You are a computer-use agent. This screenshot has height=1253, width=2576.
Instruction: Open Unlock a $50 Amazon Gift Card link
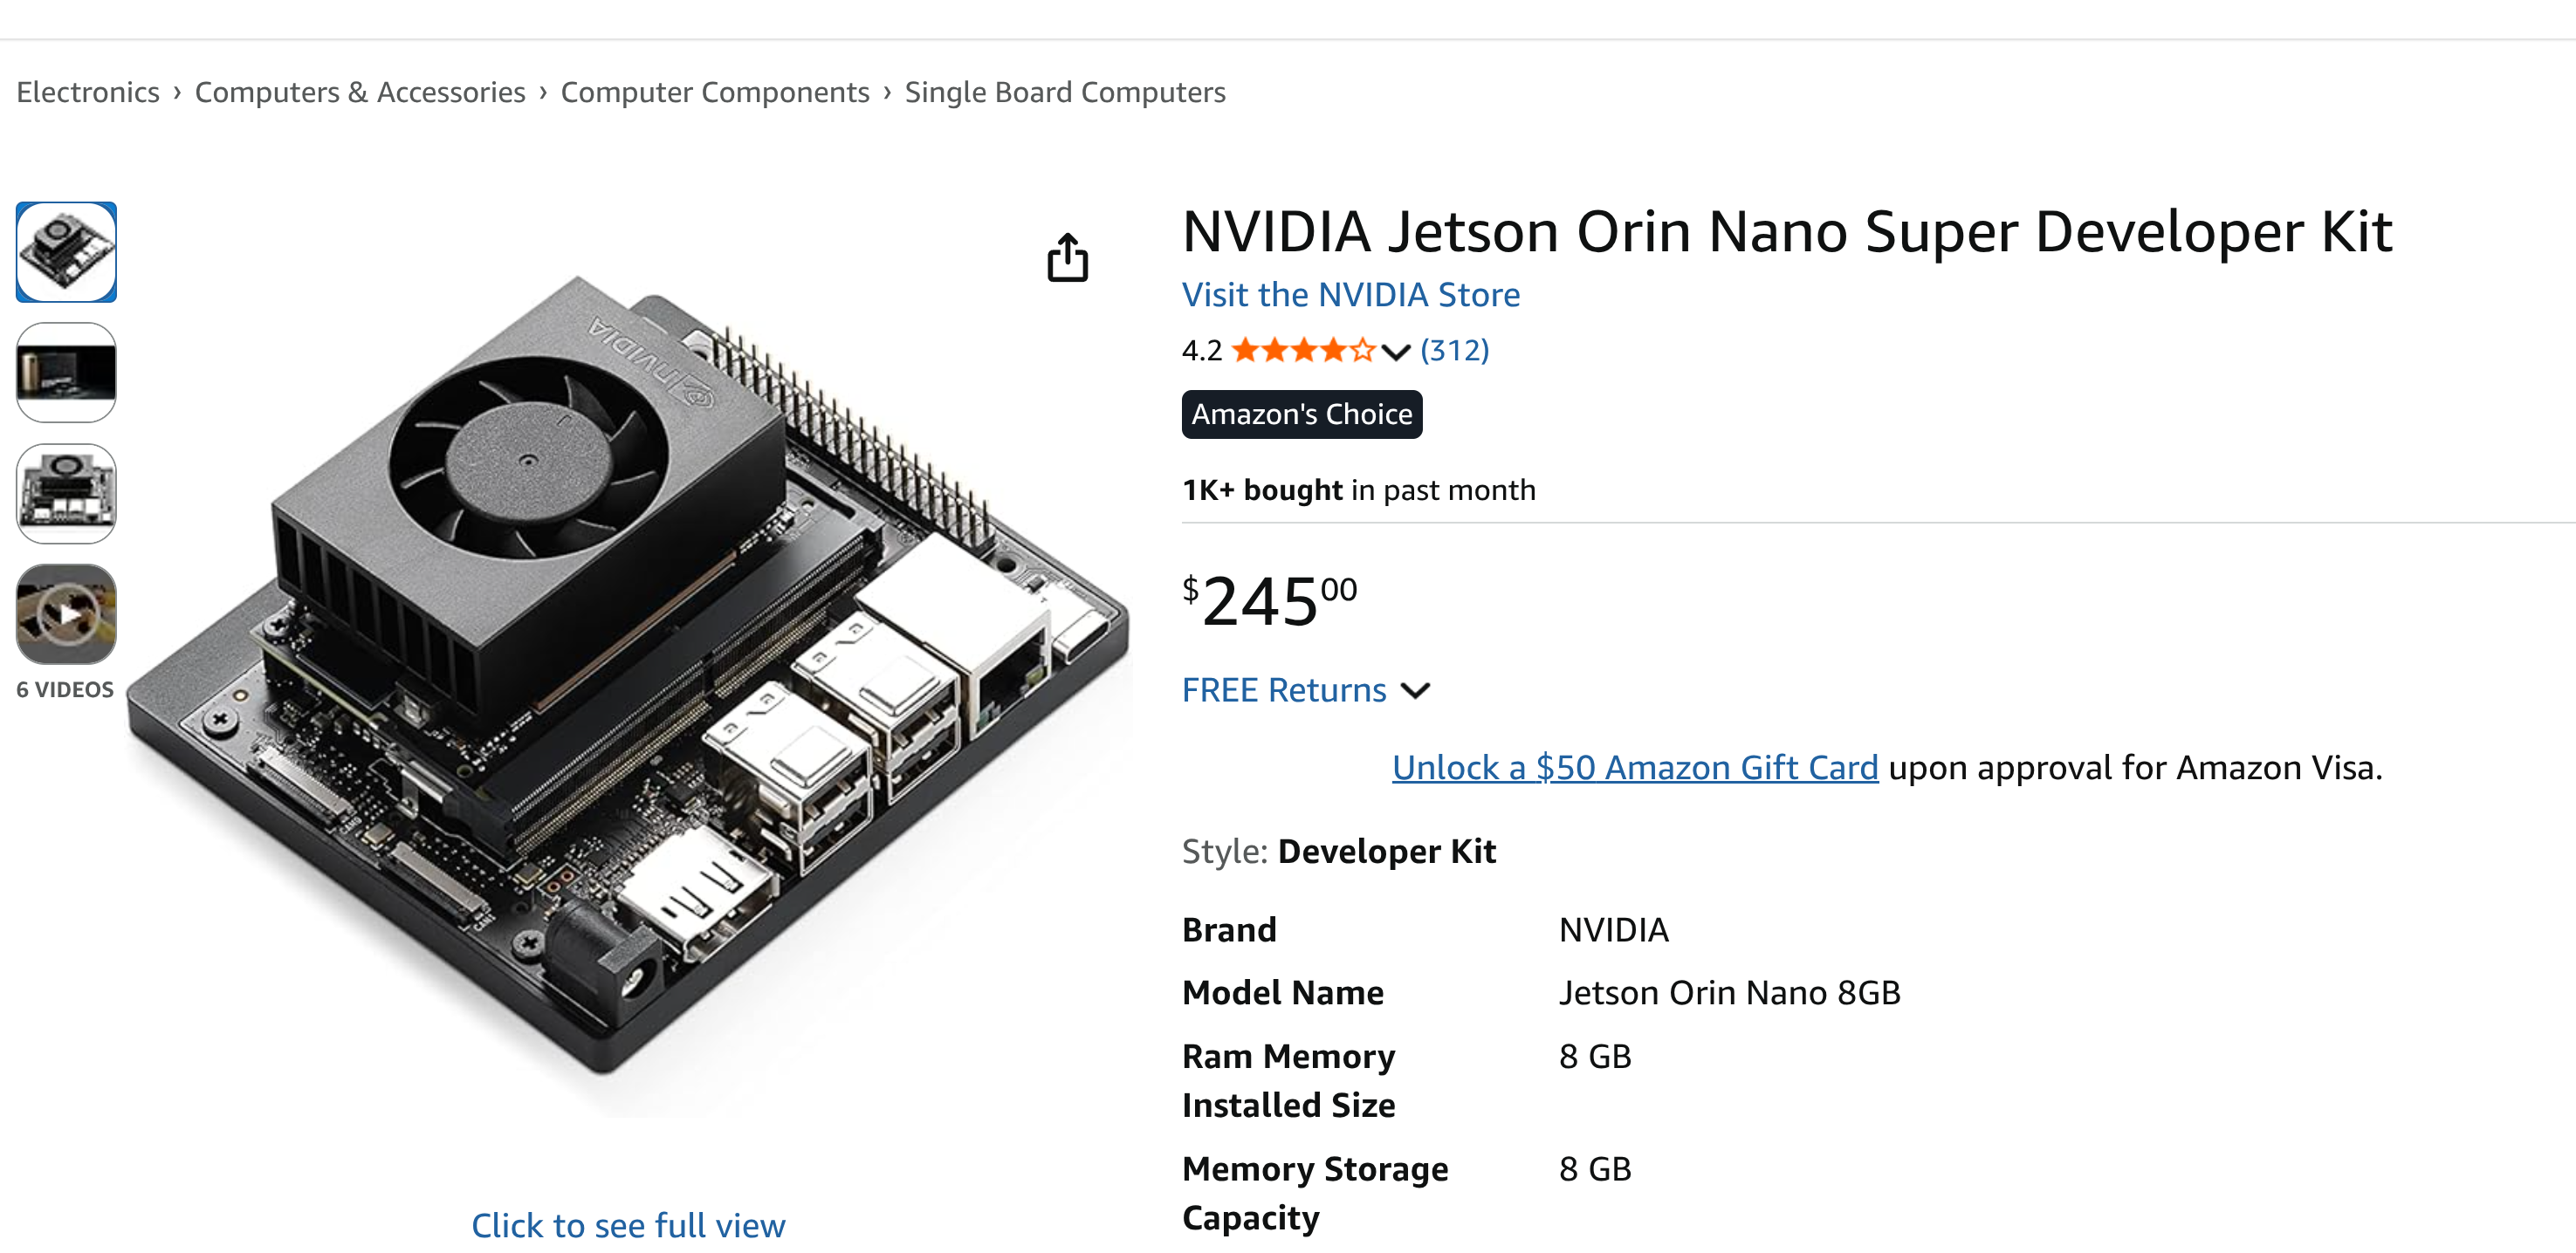click(x=1634, y=767)
